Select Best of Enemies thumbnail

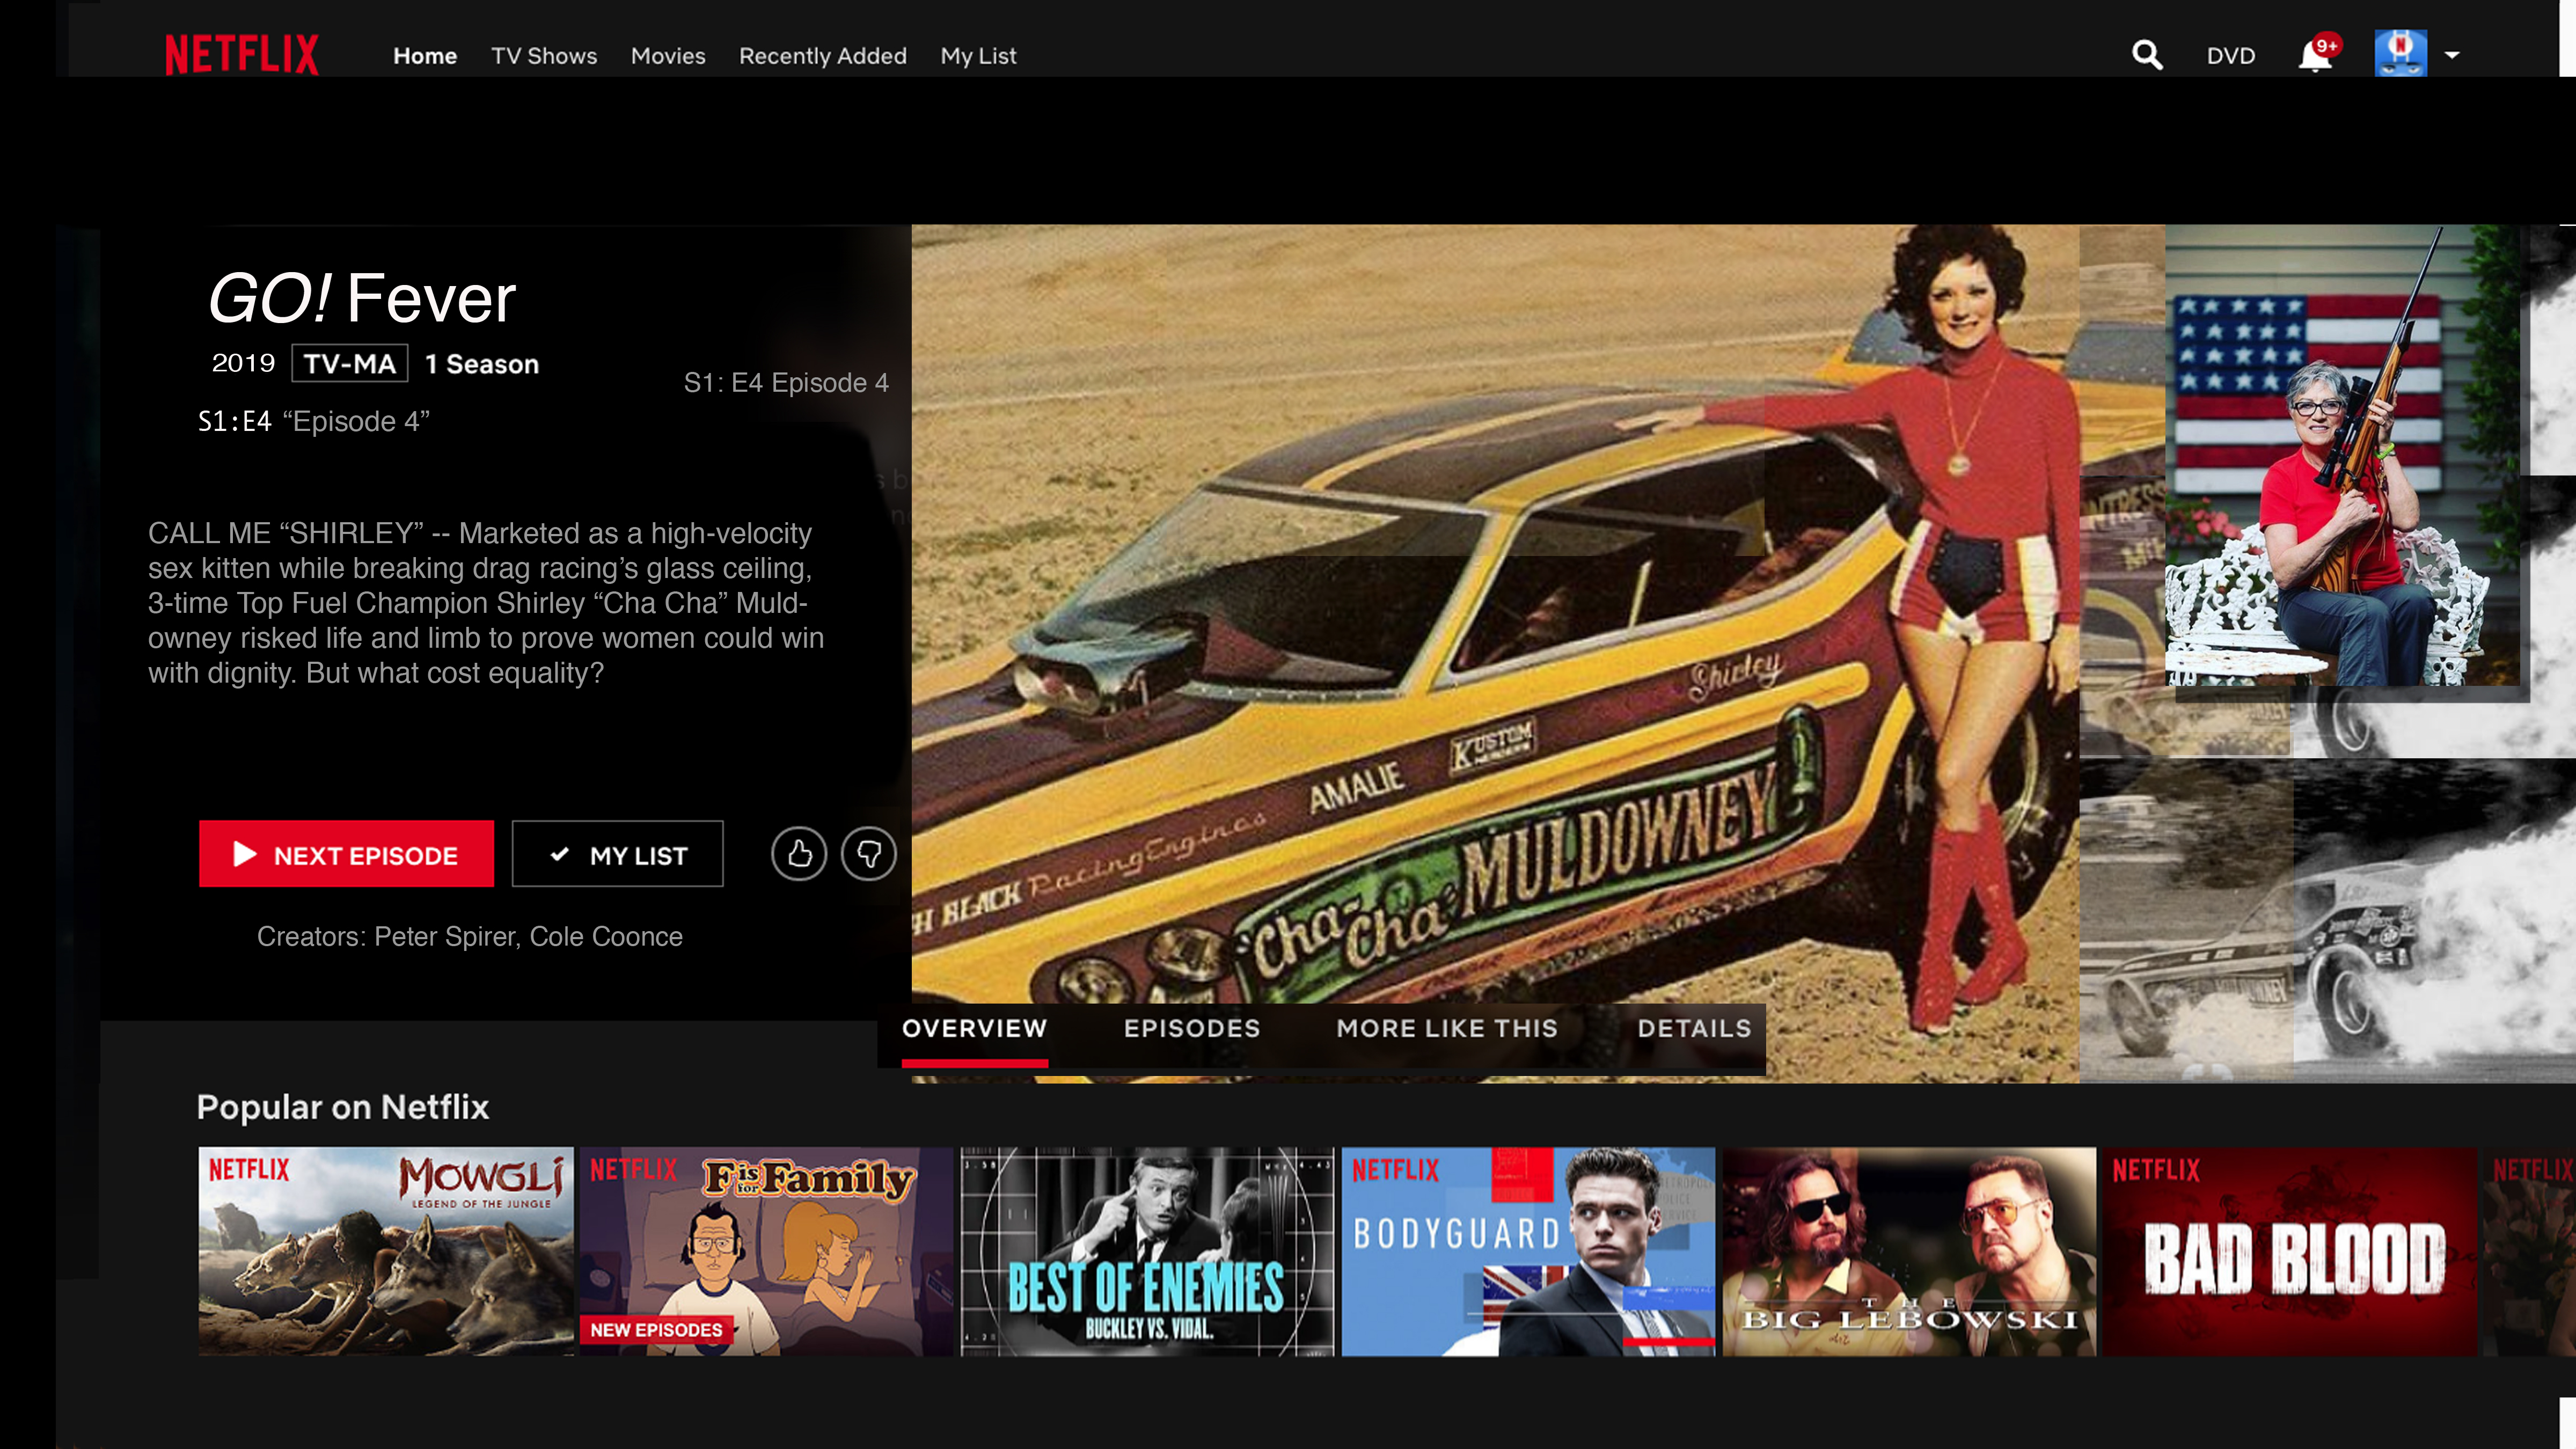(1146, 1251)
